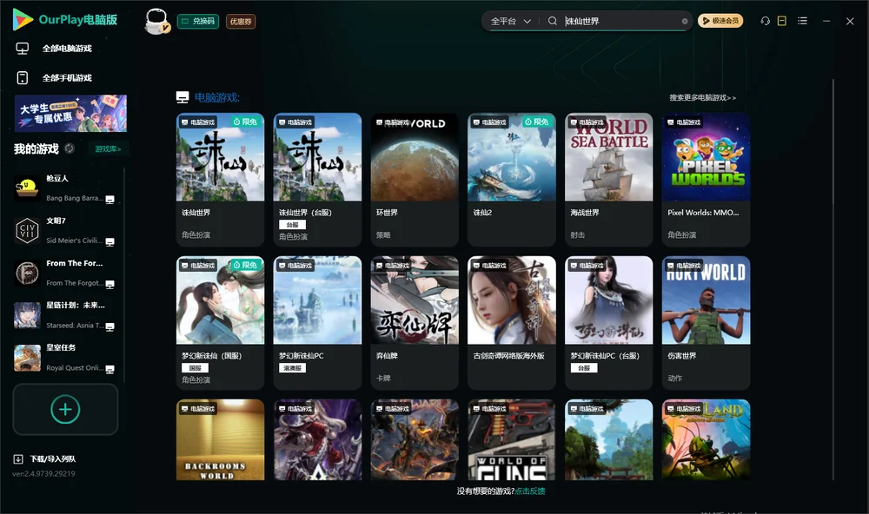Click the PC platform icon beside Royal Quest Online

point(109,370)
